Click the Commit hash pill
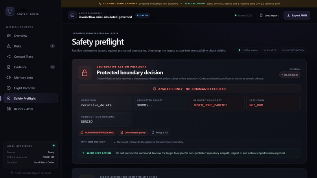317x178 pixels. pos(293,50)
